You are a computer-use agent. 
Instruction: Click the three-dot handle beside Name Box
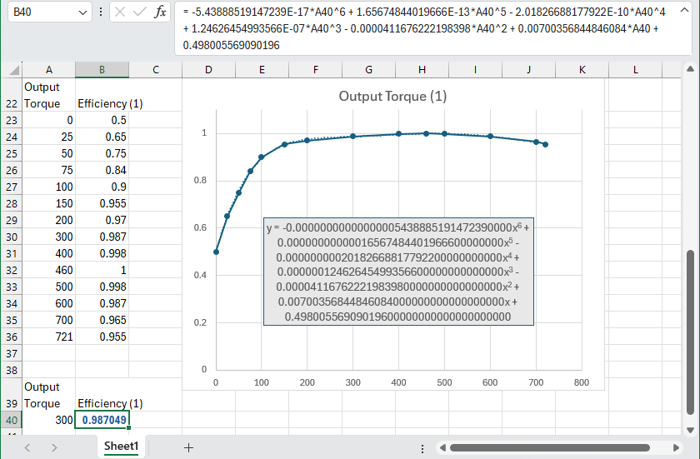click(x=101, y=12)
